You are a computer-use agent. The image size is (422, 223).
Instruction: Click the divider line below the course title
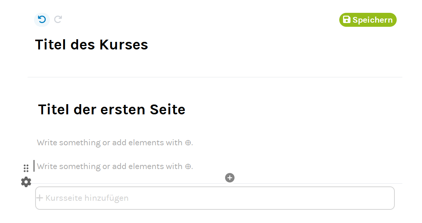point(215,77)
